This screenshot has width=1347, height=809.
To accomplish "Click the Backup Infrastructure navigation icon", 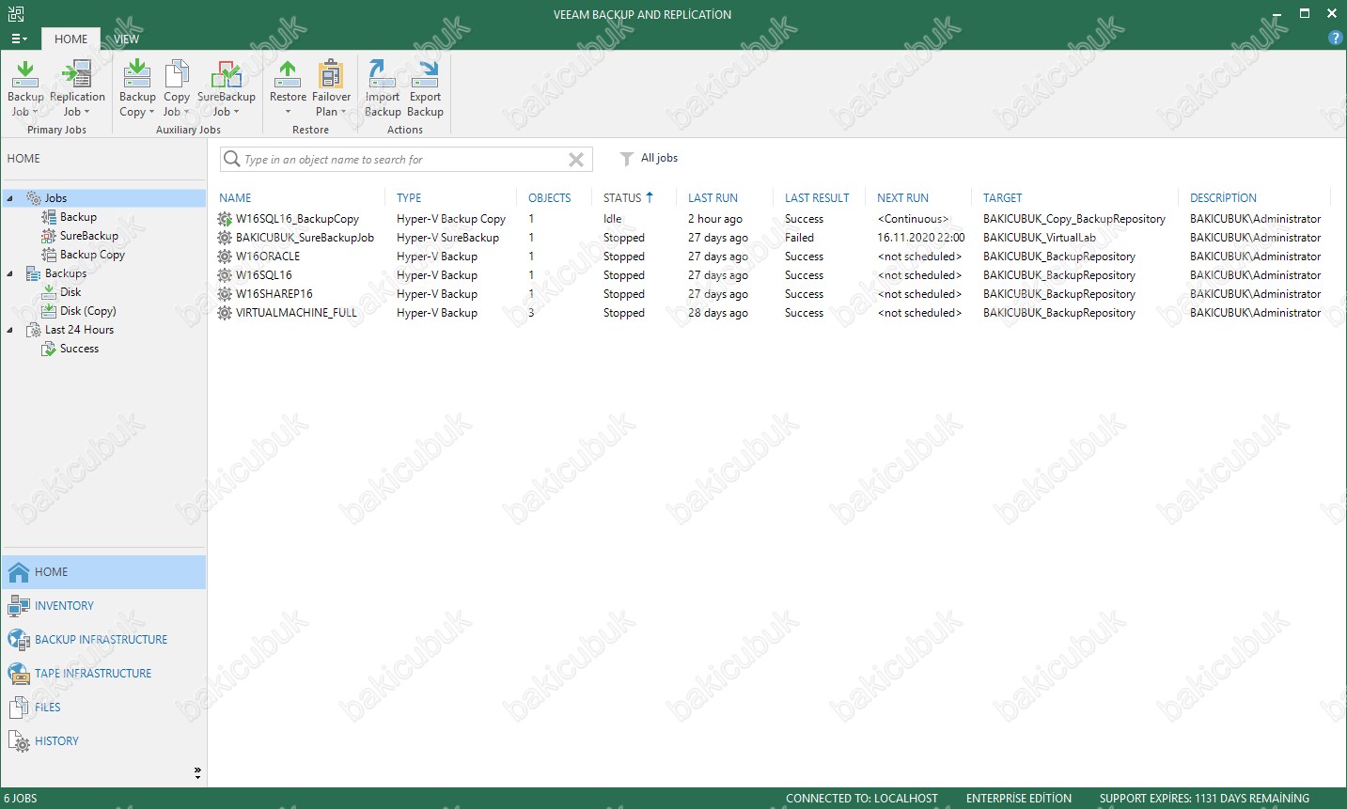I will (19, 640).
